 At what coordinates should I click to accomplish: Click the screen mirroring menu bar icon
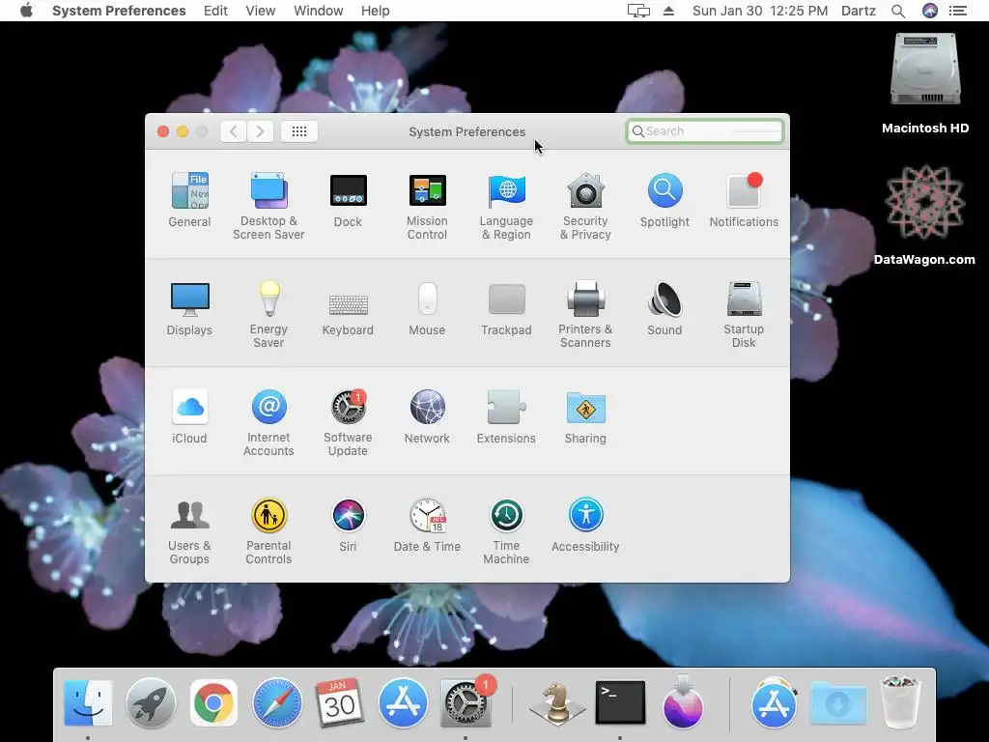[x=638, y=11]
